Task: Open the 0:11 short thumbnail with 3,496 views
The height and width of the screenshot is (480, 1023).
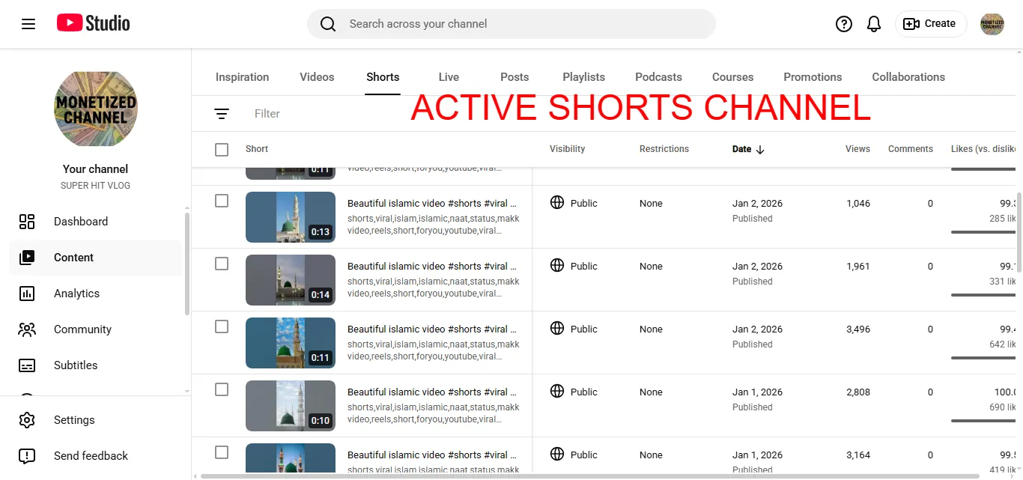Action: click(x=291, y=343)
